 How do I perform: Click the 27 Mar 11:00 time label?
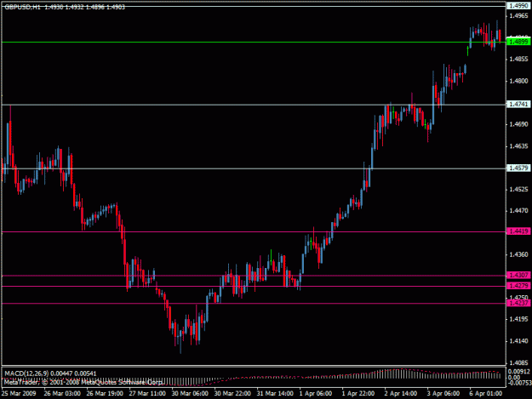(x=147, y=393)
